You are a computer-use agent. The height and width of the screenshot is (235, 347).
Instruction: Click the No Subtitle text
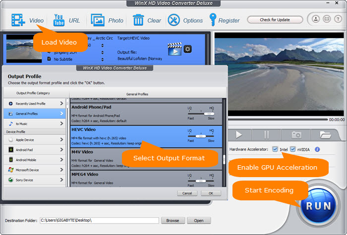[x=63, y=59]
